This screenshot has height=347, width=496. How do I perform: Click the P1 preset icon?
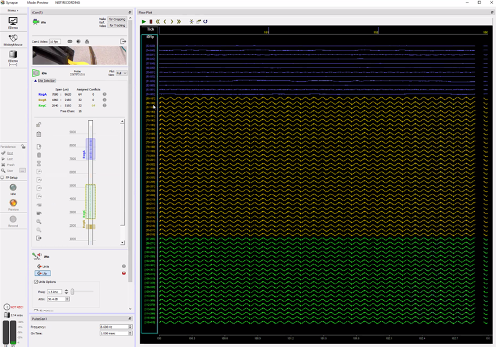(39, 171)
